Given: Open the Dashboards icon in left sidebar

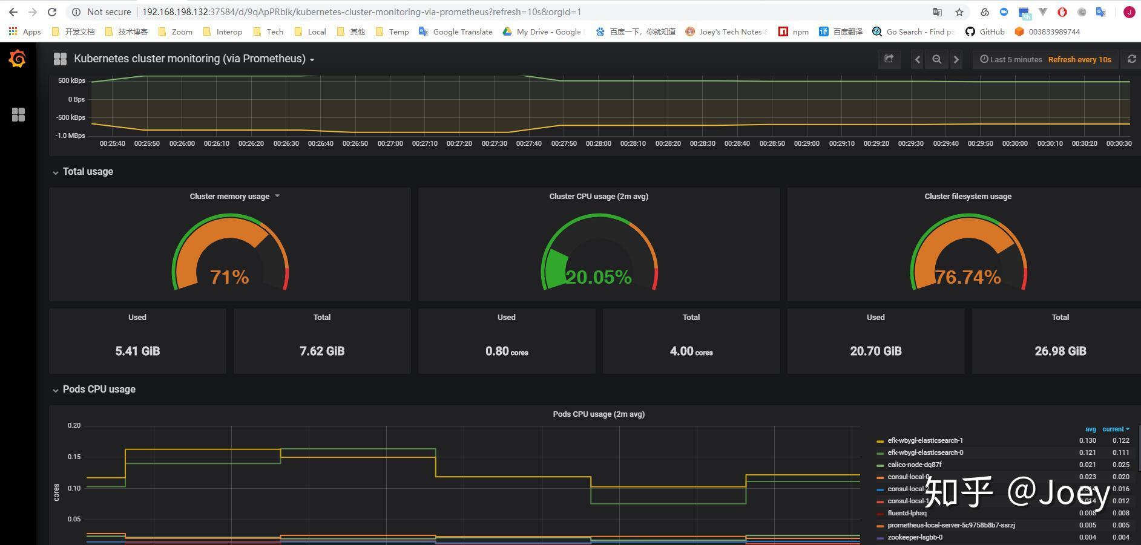Looking at the screenshot, I should click(x=18, y=114).
